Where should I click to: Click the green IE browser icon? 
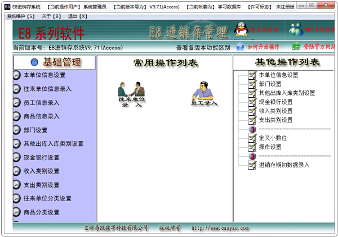[296, 46]
